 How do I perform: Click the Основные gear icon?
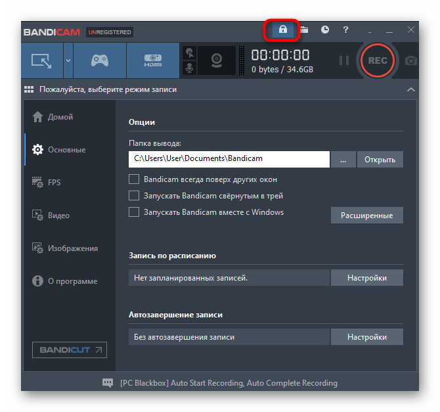pyautogui.click(x=37, y=150)
